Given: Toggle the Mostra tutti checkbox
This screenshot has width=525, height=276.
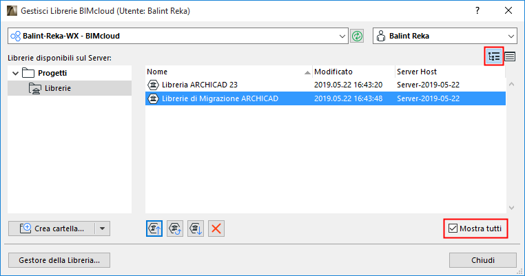Looking at the screenshot, I should 453,229.
